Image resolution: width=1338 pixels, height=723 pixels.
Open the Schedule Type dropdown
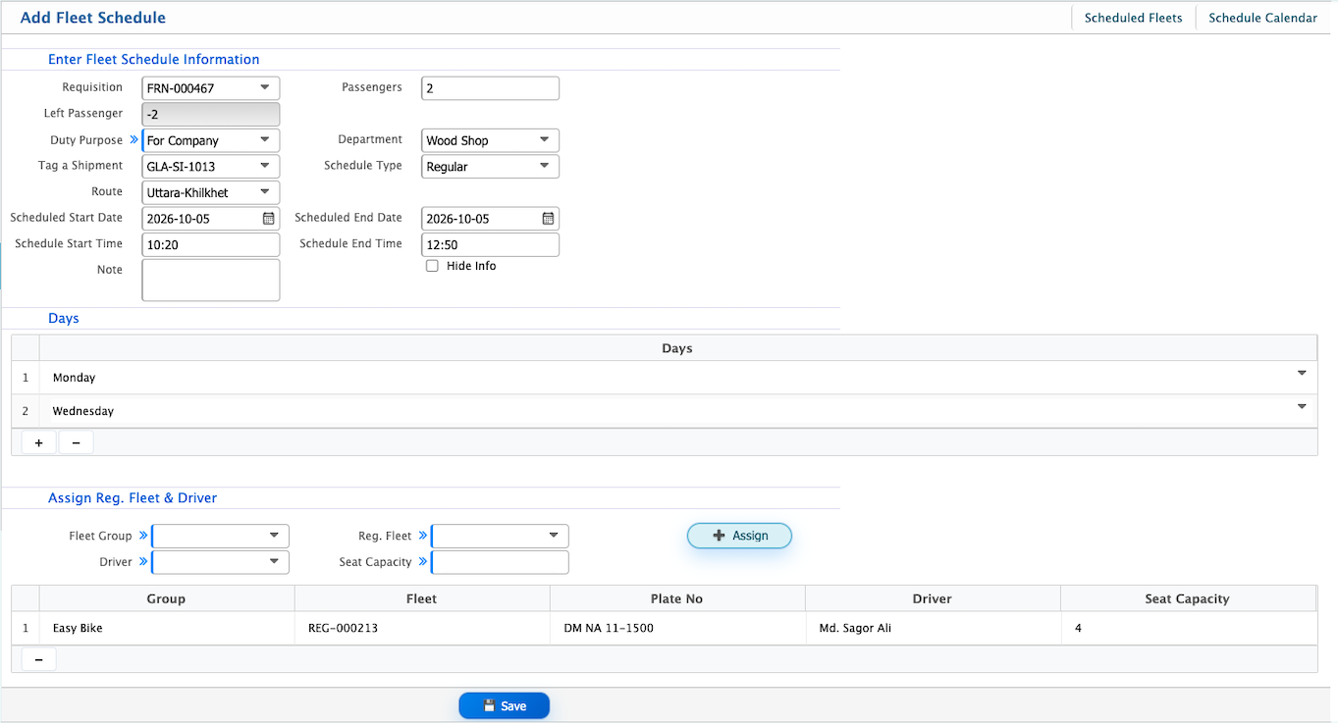tap(545, 167)
